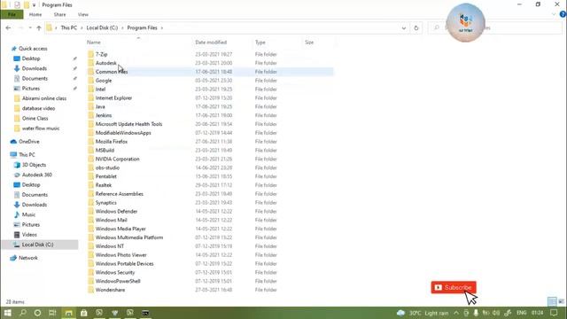Select the Internet Explorer folder
The height and width of the screenshot is (319, 567).
[113, 98]
